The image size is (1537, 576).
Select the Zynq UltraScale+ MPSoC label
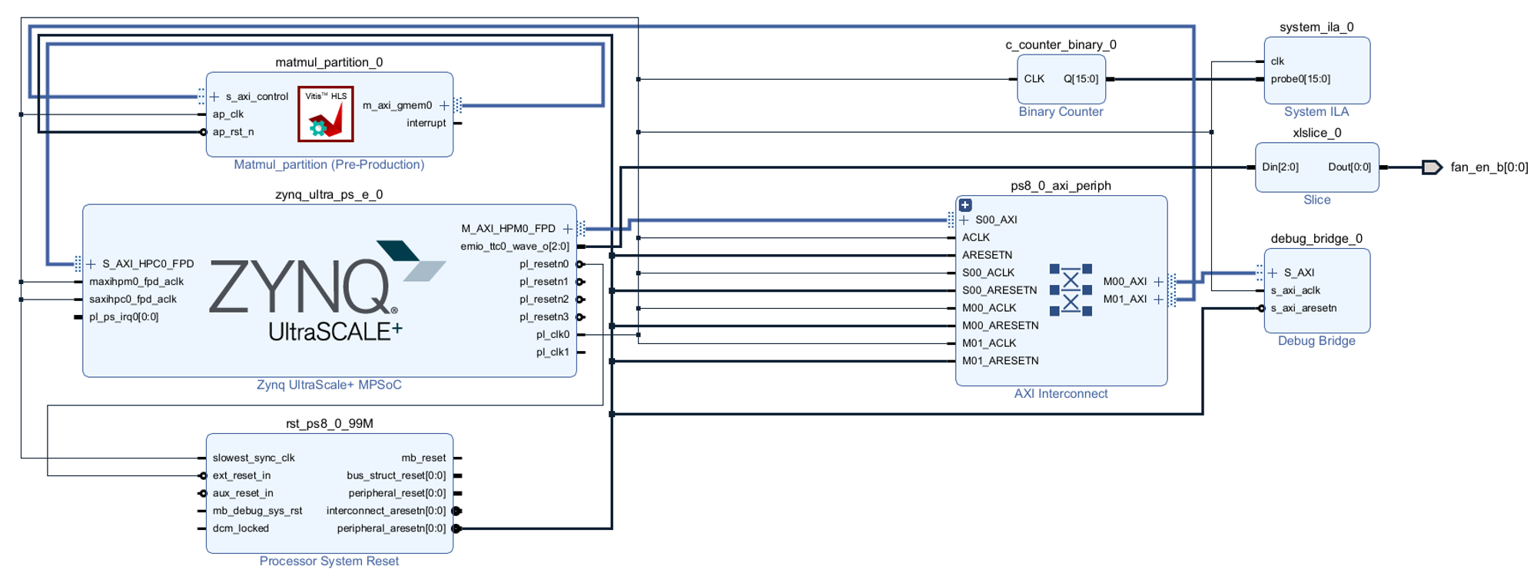coord(329,385)
